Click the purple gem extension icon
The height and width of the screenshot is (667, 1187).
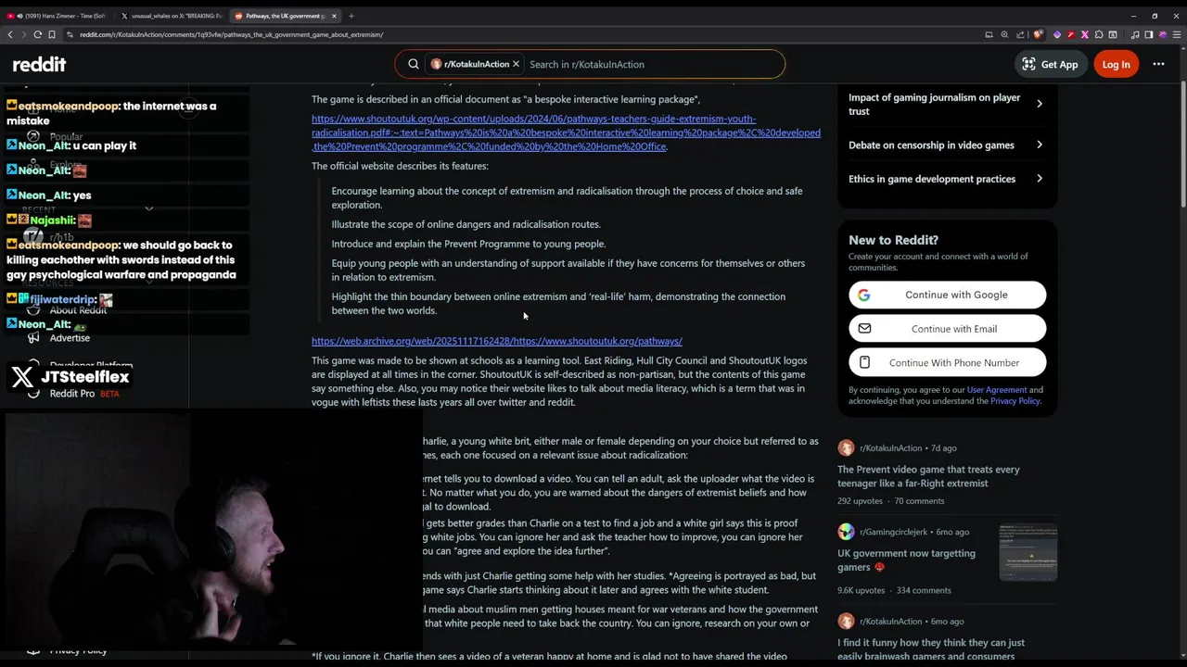click(1057, 34)
